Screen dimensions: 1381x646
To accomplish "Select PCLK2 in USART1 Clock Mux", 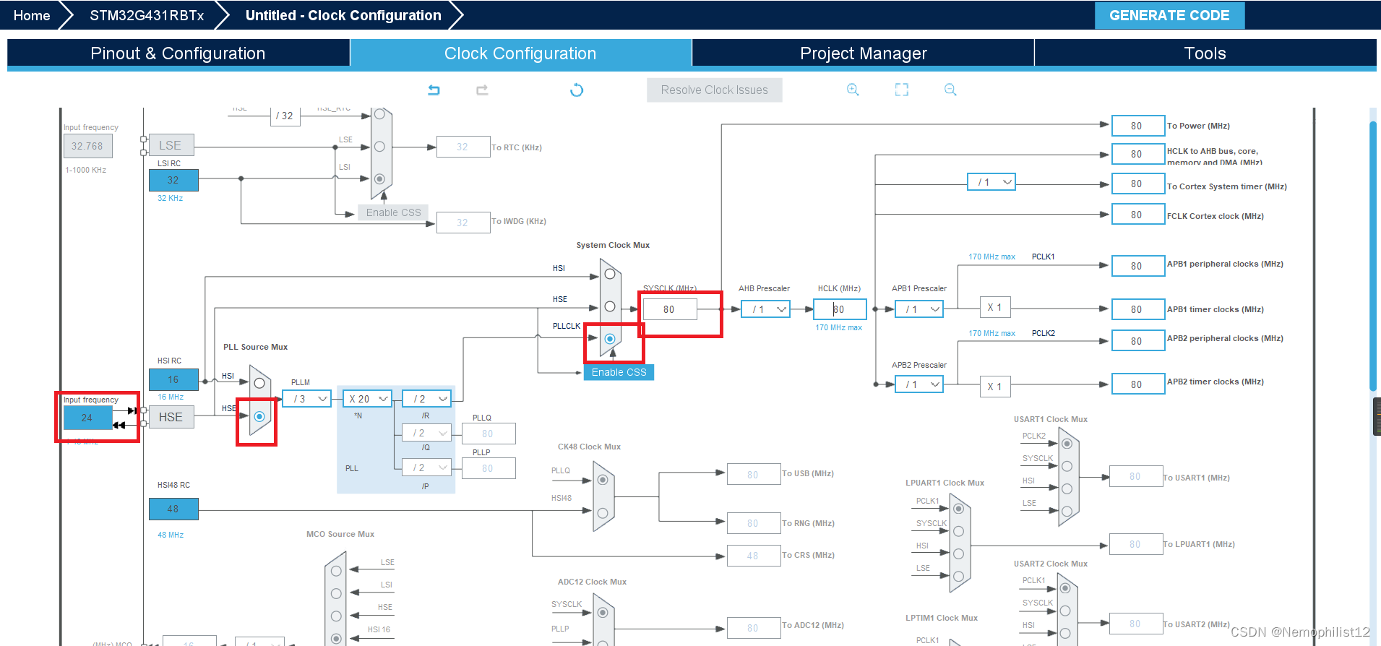I will click(1067, 444).
